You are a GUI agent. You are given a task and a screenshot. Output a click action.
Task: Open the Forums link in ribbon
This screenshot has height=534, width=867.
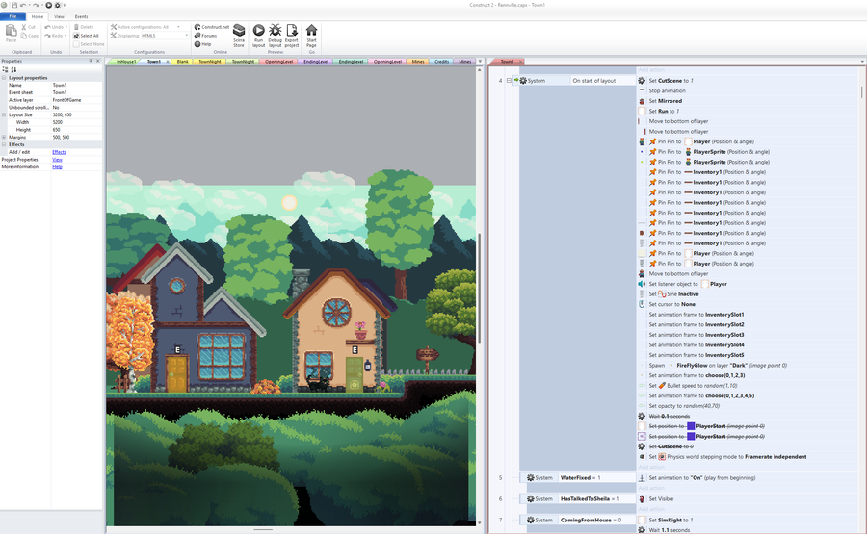(x=206, y=36)
